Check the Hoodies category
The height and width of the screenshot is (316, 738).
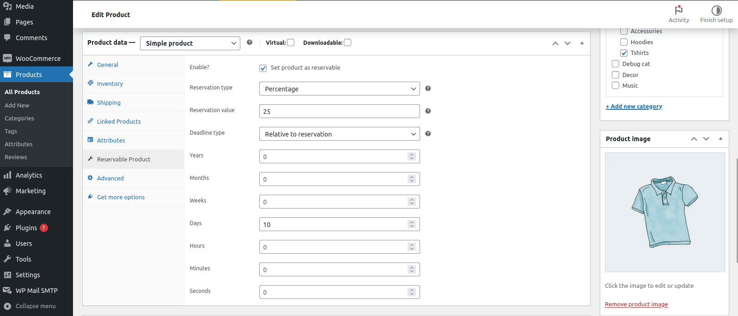[624, 42]
